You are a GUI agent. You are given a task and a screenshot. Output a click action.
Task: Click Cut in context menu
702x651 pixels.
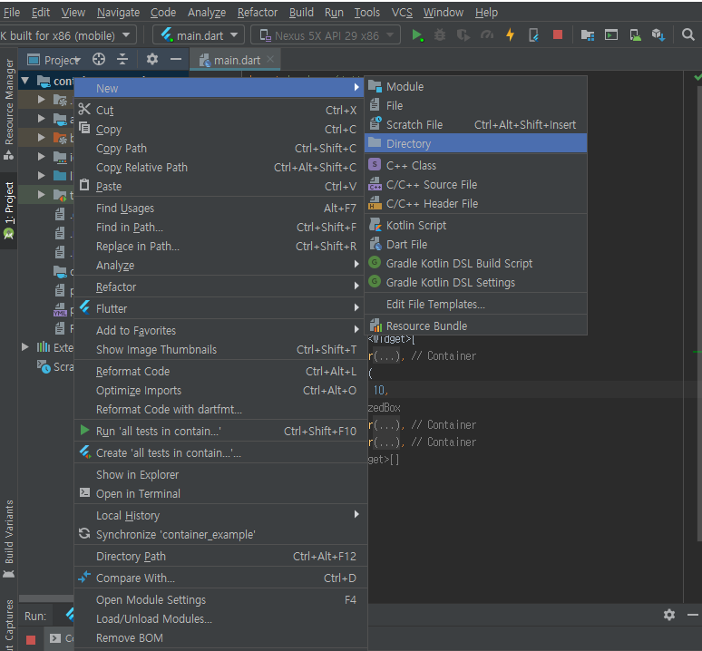point(220,110)
